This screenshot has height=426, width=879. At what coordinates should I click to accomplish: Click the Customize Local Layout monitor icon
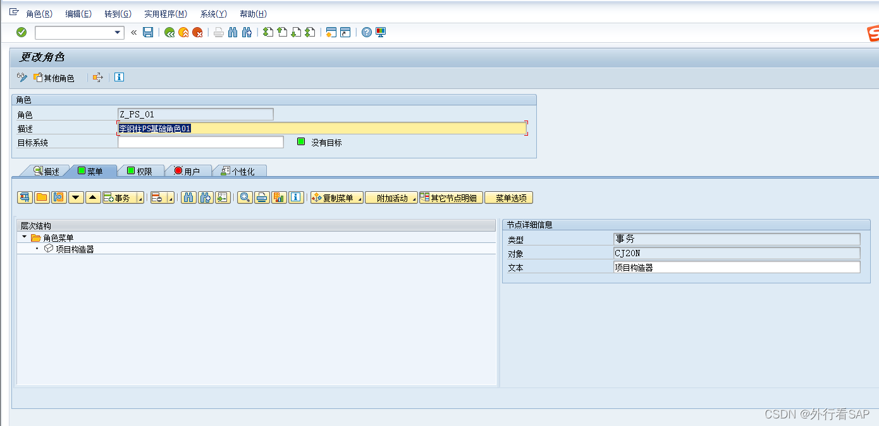(x=381, y=33)
